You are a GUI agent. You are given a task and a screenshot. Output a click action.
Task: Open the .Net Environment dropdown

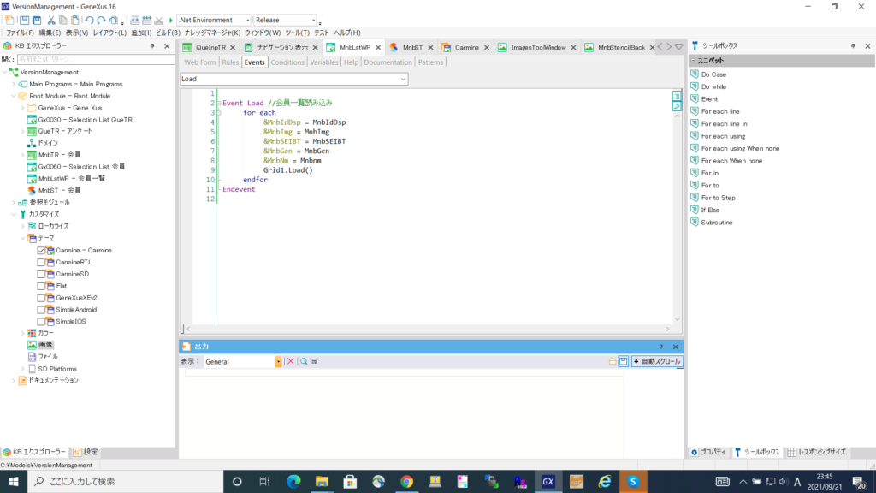[x=247, y=21]
